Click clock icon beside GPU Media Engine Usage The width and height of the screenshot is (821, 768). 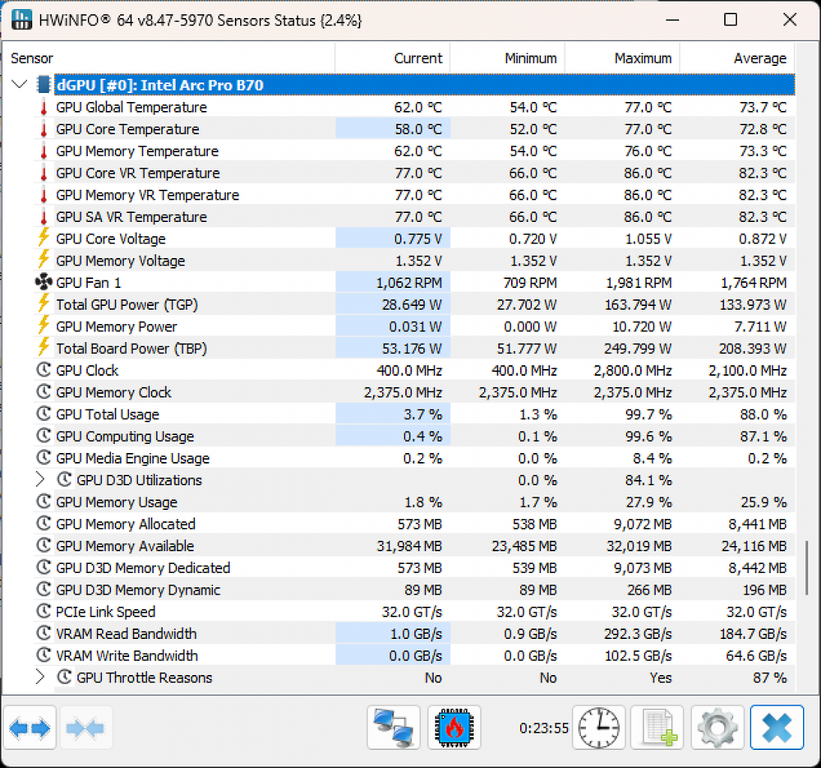click(44, 457)
